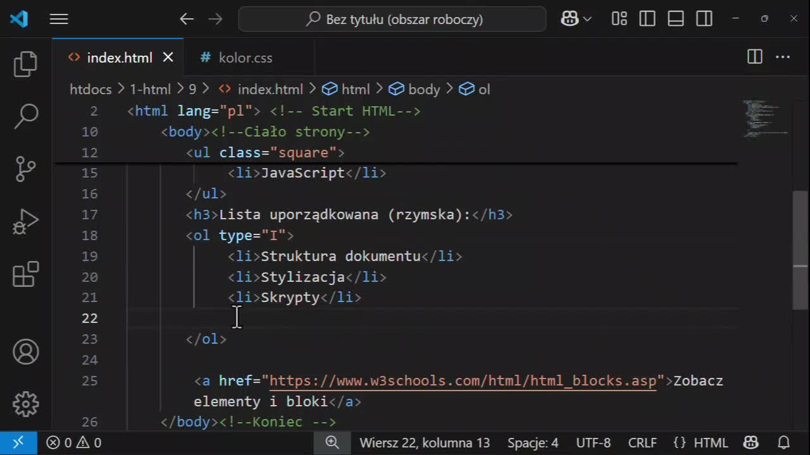Image resolution: width=810 pixels, height=455 pixels.
Task: Open Customize Layout icon
Action: [620, 19]
